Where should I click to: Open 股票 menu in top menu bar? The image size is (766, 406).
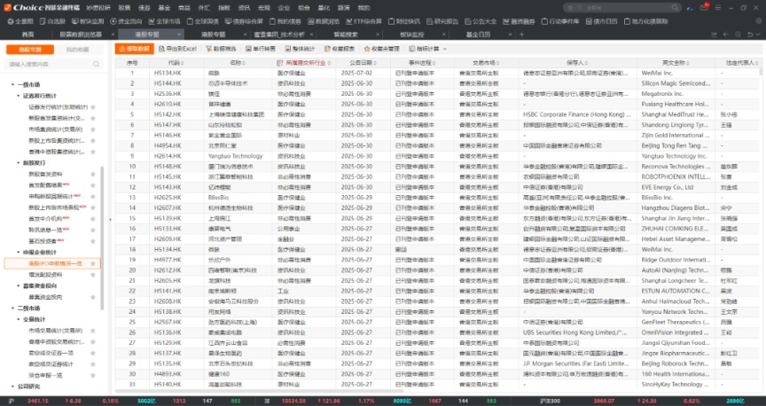tap(125, 8)
